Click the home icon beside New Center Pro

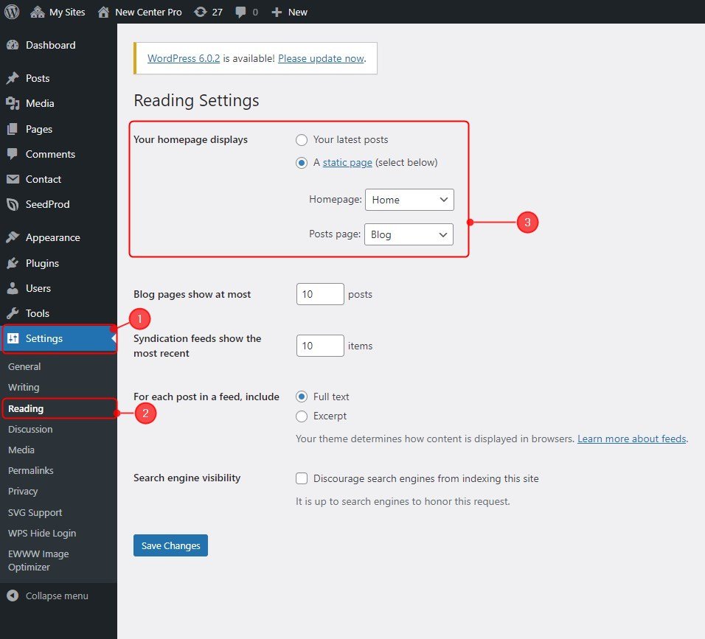click(x=103, y=12)
